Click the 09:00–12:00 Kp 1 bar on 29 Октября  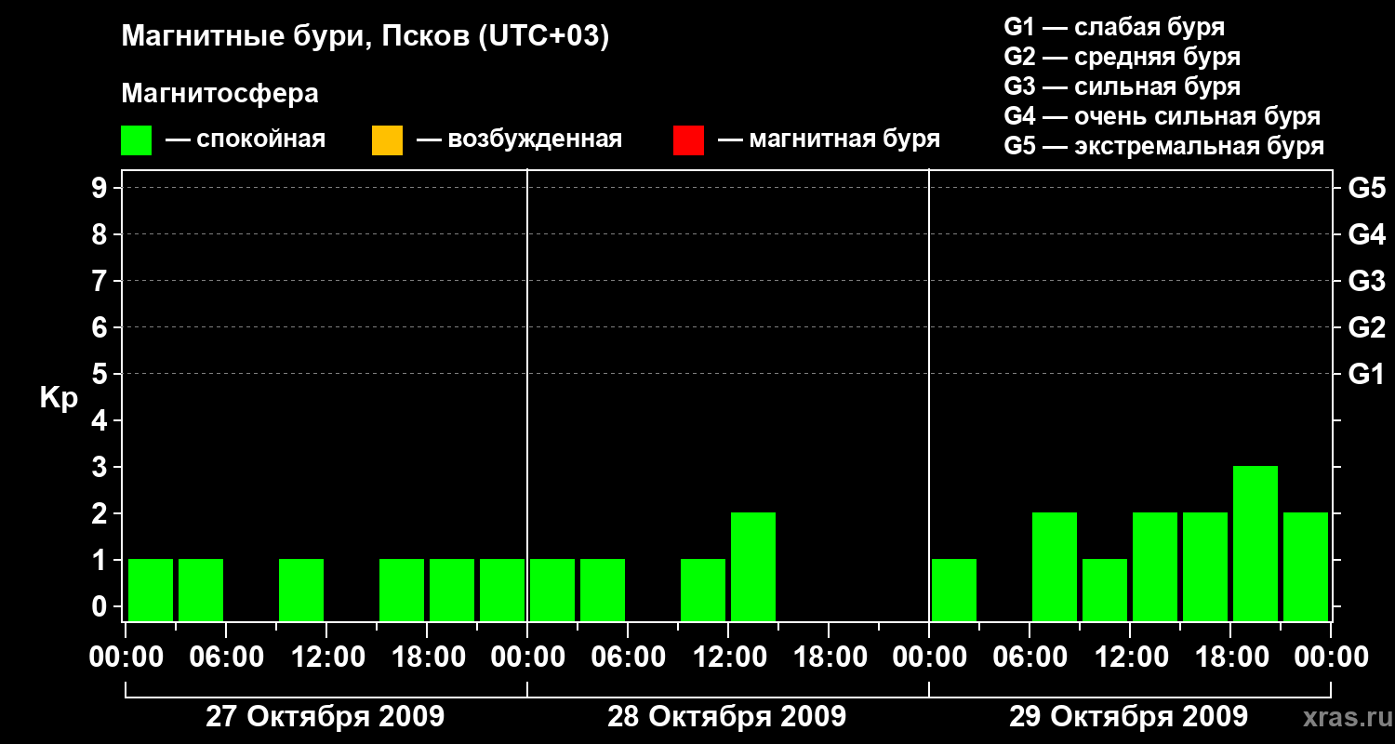1105,590
